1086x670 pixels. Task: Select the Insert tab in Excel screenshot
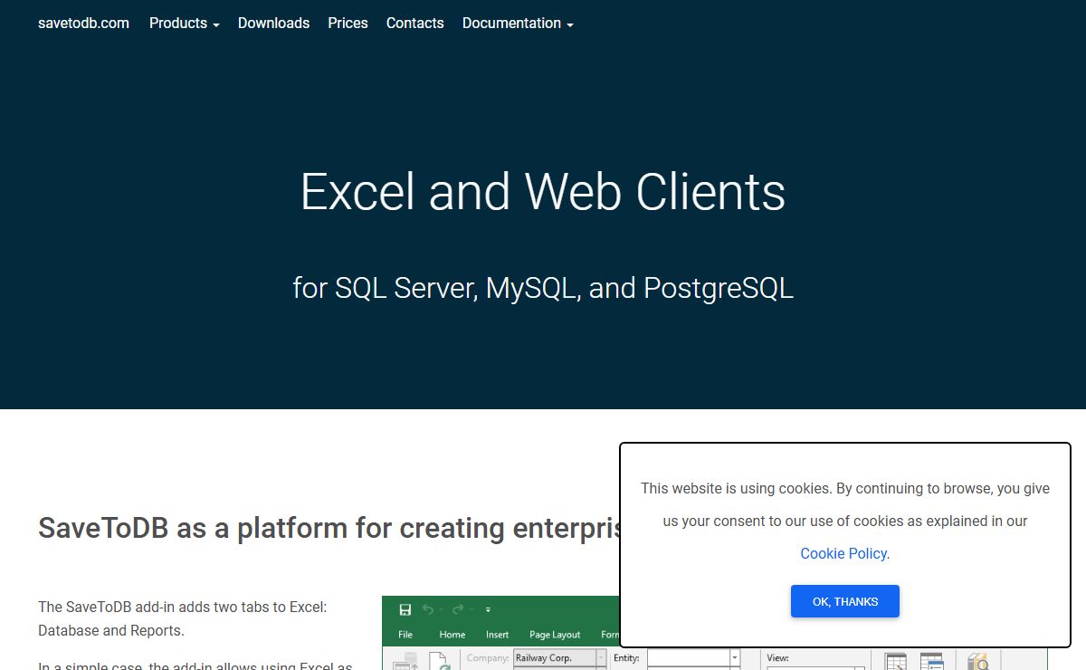(497, 635)
